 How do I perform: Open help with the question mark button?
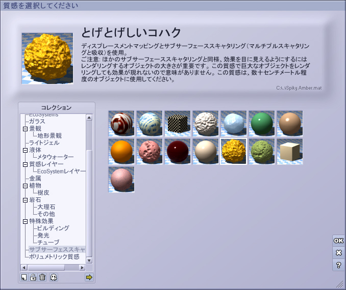pyautogui.click(x=338, y=265)
